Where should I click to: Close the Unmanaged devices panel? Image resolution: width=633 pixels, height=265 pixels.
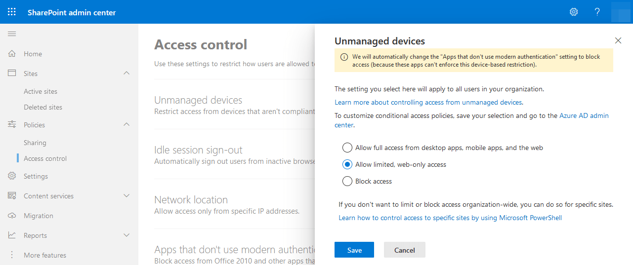click(618, 40)
